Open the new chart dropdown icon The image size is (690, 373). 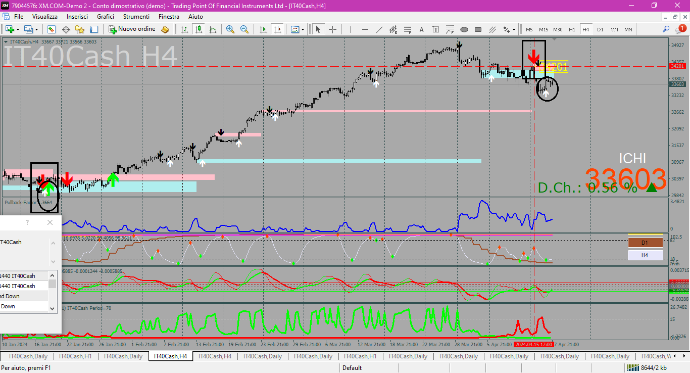(x=11, y=29)
